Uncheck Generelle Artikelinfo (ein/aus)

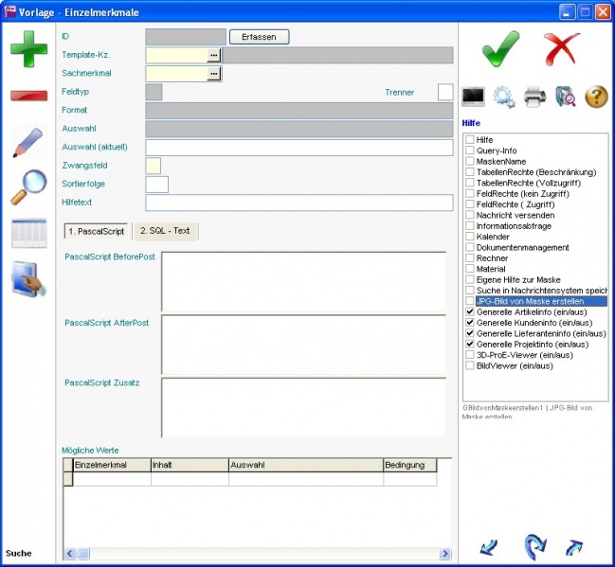[x=470, y=311]
